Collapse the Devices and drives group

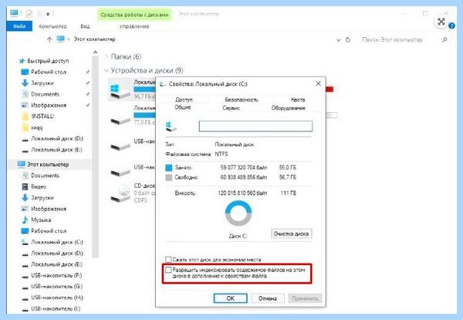(106, 70)
